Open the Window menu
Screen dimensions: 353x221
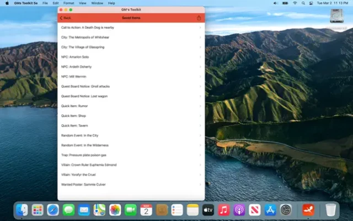click(x=97, y=3)
